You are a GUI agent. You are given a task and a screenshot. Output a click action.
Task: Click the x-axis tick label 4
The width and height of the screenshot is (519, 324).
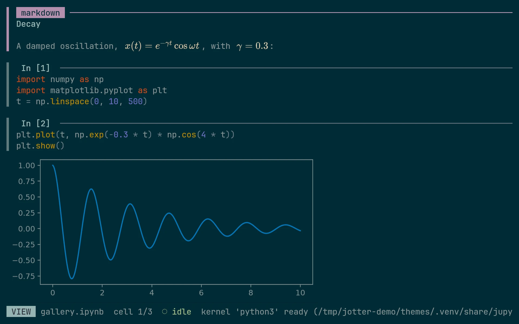[x=152, y=293]
